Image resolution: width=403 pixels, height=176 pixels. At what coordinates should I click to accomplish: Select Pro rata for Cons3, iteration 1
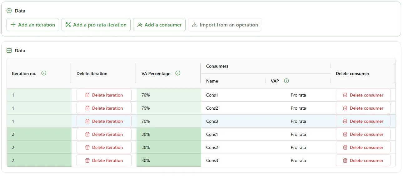tap(298, 121)
